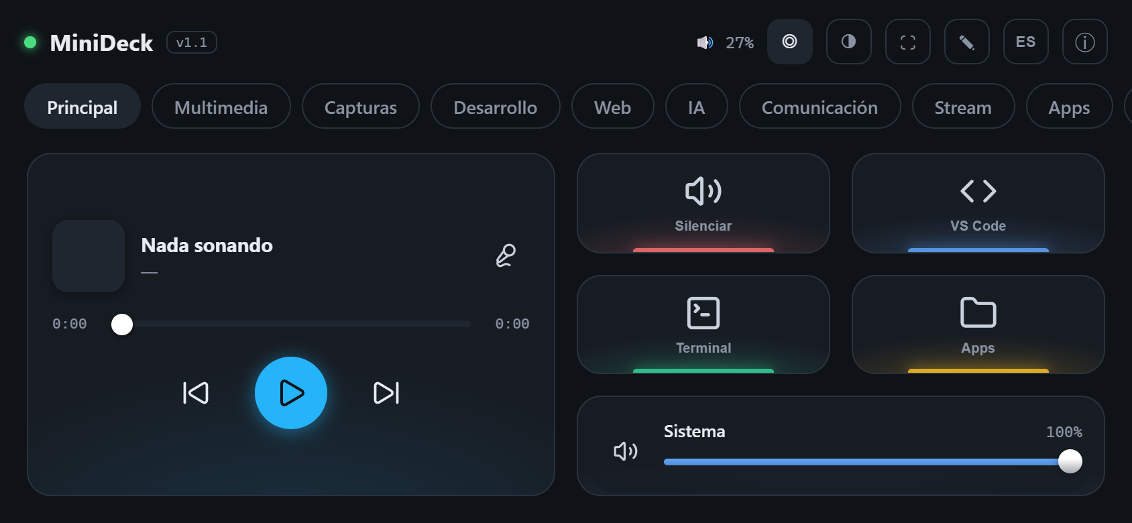Skip to the previous track
This screenshot has height=523, width=1132.
(x=196, y=393)
